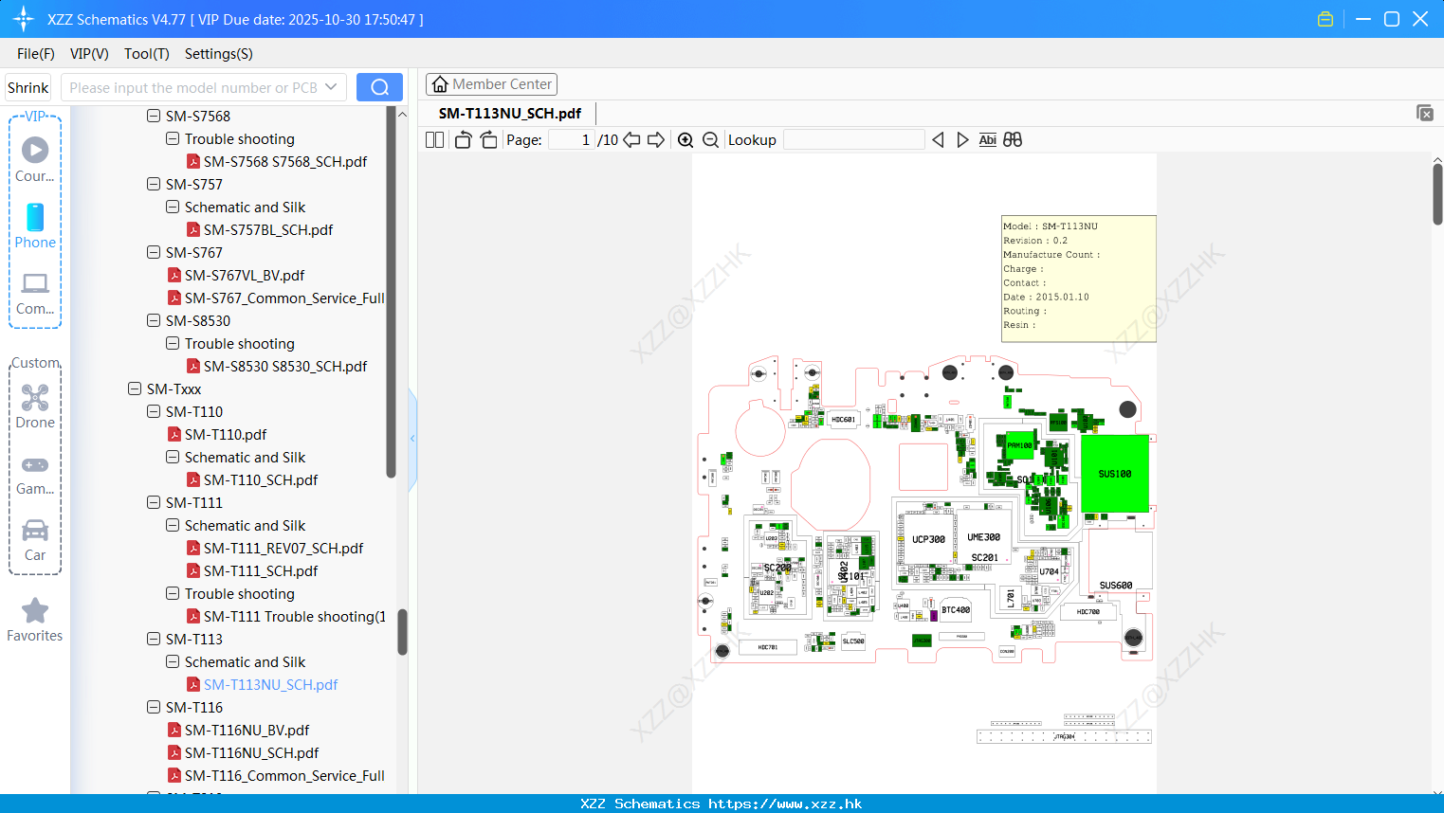Click the yellow toolbox icon in title bar
This screenshot has height=813, width=1444.
[1325, 19]
